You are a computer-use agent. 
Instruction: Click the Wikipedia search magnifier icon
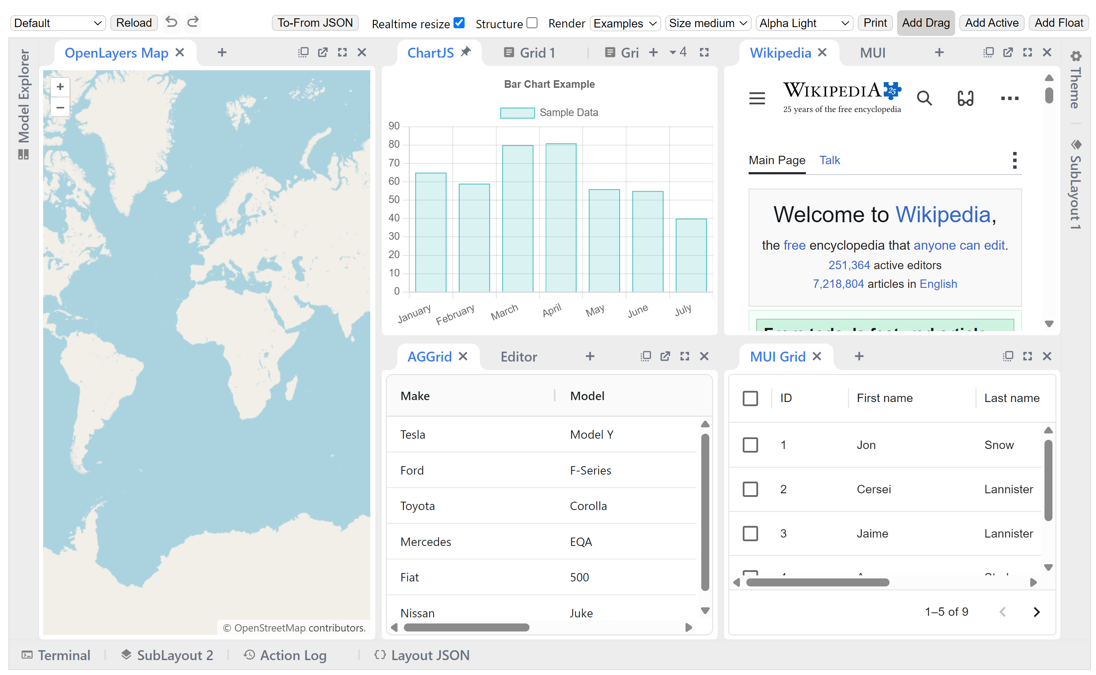pos(924,98)
